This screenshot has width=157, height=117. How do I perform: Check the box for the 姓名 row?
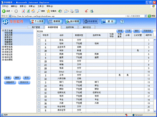tap(39, 40)
